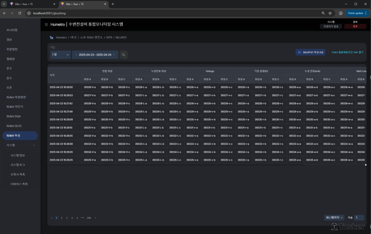
Task: Open the 154kV 종합예방진단 HMI link
Action: [347, 52]
